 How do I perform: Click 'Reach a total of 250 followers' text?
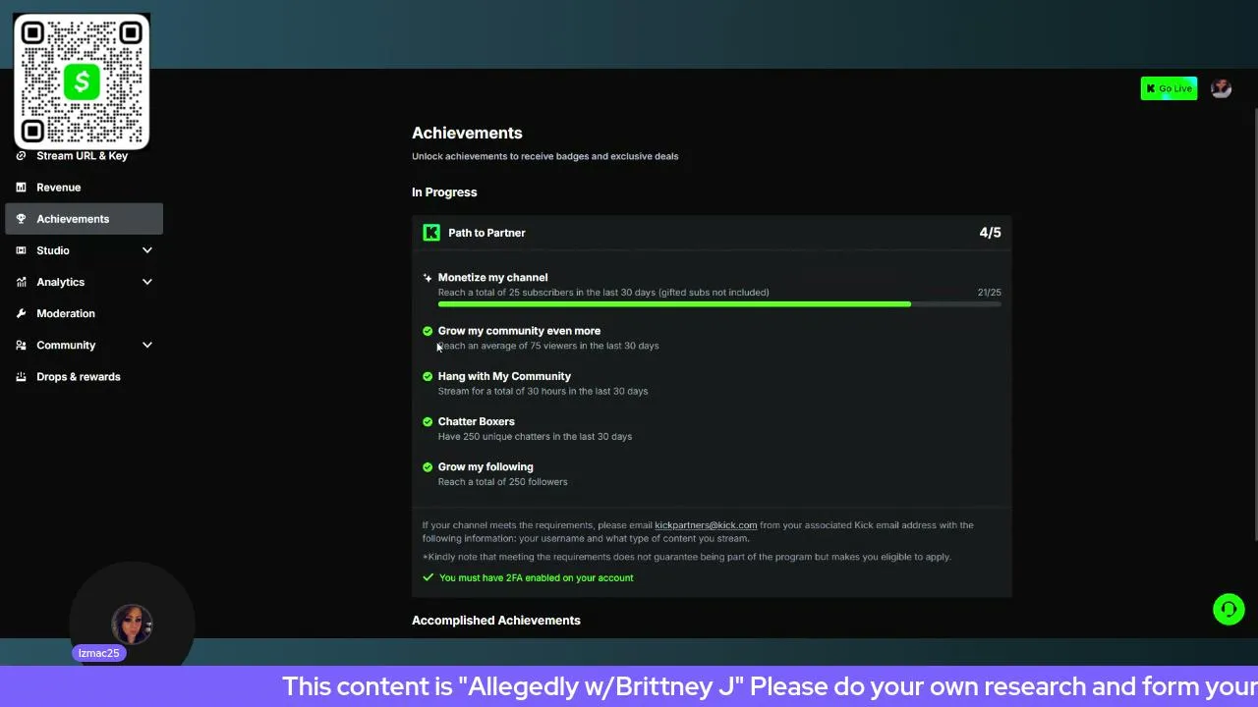tap(502, 482)
